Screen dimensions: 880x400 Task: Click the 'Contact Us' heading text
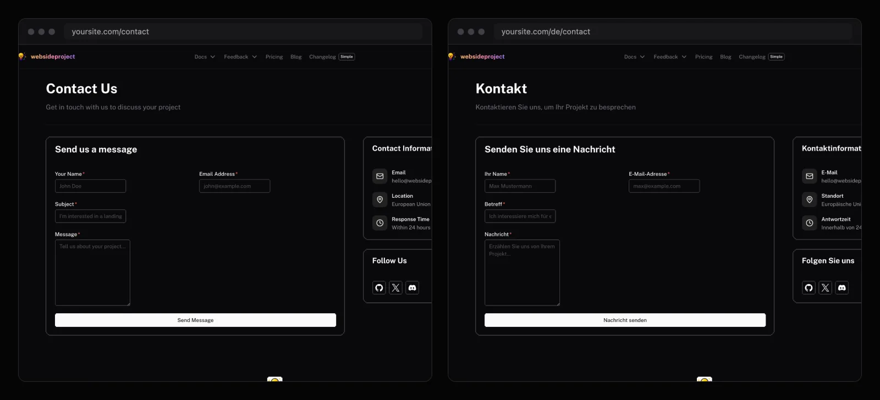[81, 88]
